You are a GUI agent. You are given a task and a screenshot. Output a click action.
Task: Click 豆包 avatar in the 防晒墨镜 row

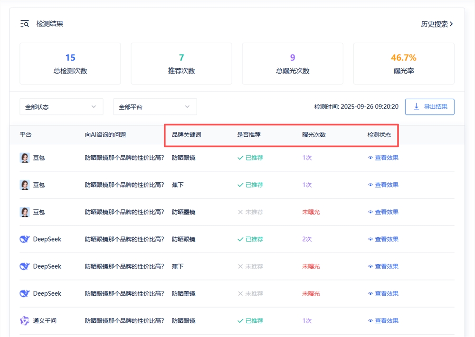24,212
